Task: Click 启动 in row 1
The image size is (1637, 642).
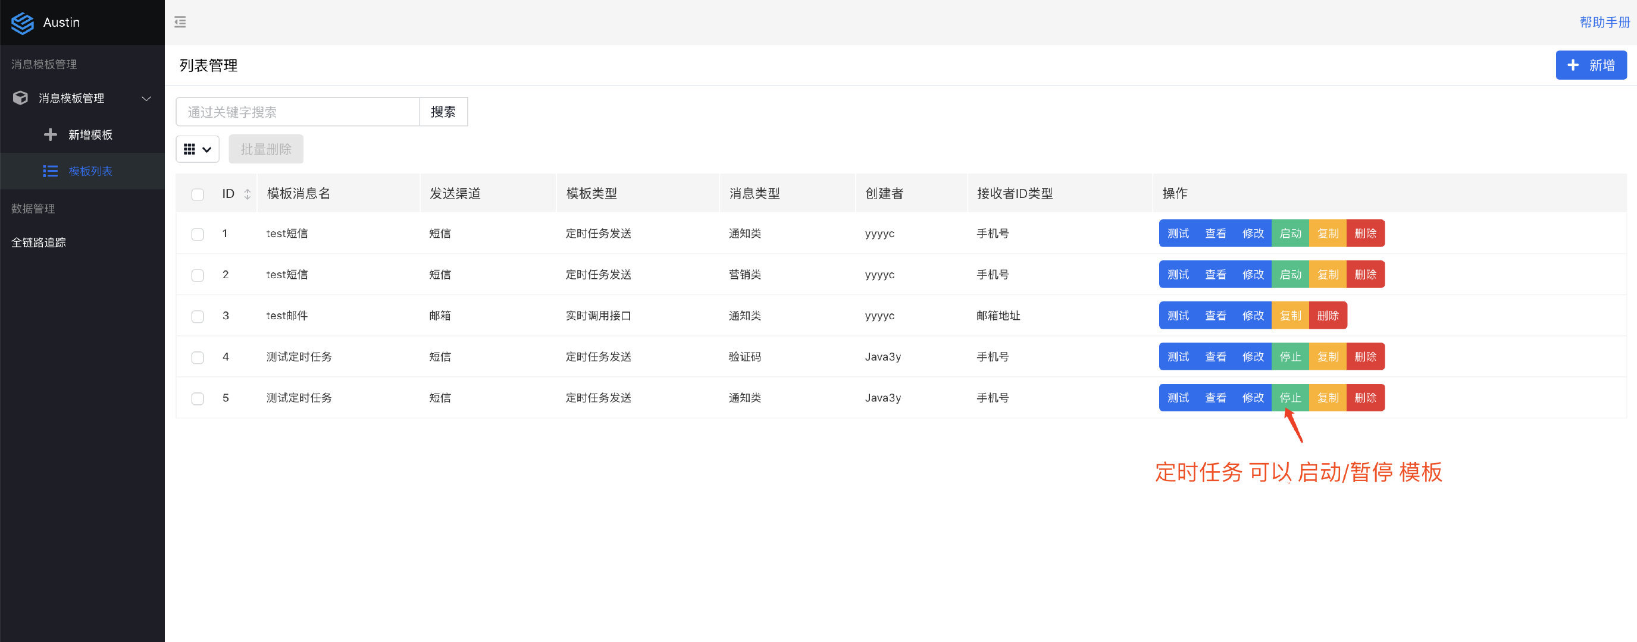Action: point(1290,233)
